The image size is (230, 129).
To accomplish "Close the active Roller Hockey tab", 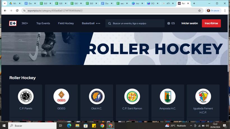I will 188,3.
